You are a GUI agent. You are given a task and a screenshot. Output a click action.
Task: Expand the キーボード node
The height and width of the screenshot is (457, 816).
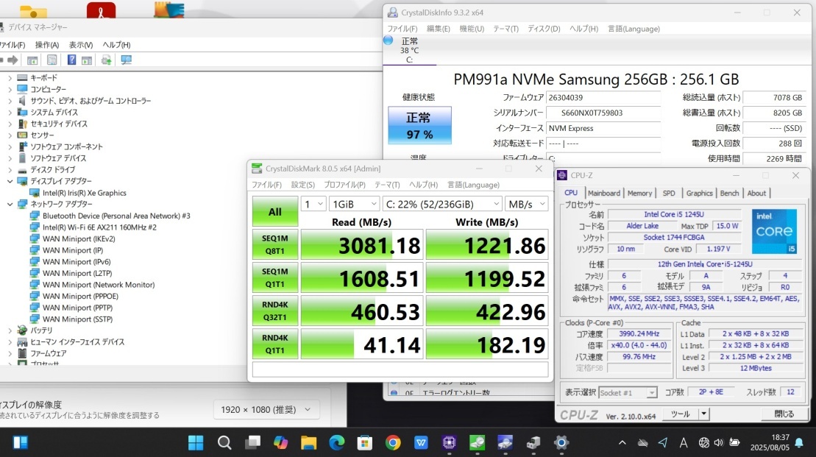coord(10,77)
